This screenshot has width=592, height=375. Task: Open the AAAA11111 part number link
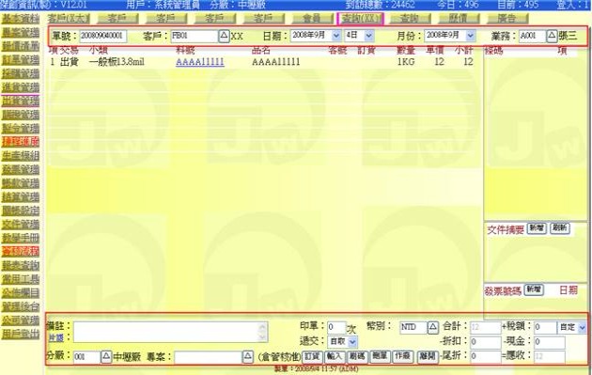coord(200,62)
